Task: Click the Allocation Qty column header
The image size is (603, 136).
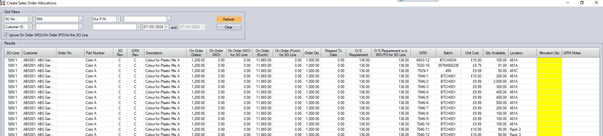Action: tap(549, 53)
